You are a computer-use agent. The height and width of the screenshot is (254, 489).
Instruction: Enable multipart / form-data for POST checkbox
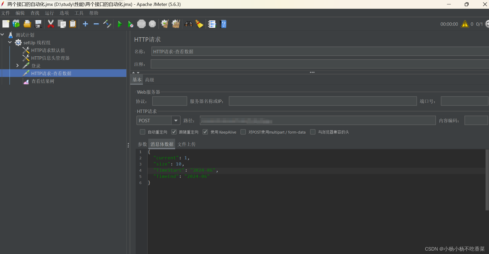[243, 132]
